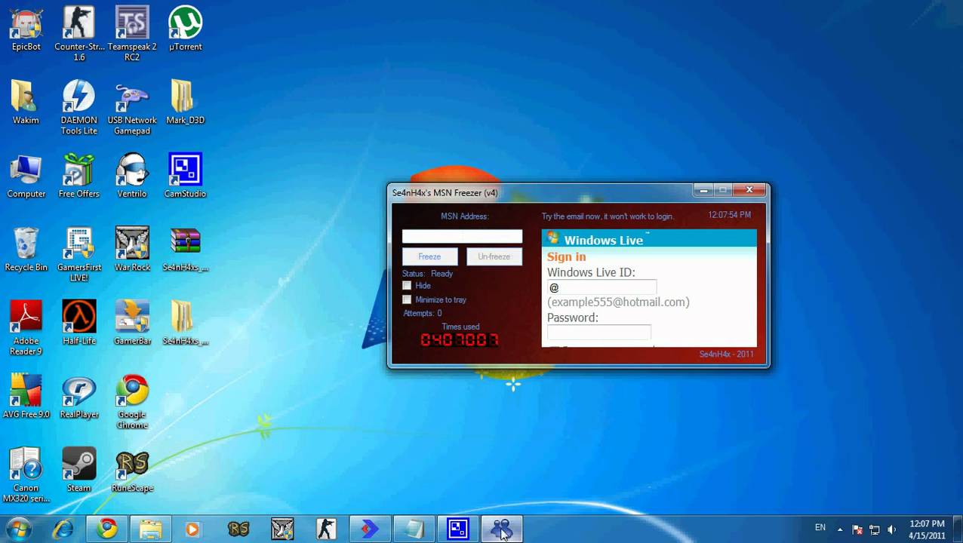This screenshot has height=543, width=963.
Task: Click the Sign in heading
Action: (x=566, y=256)
